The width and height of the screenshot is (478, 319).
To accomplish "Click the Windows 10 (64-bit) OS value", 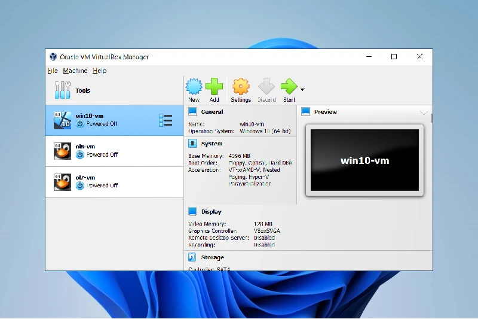I will coord(265,131).
